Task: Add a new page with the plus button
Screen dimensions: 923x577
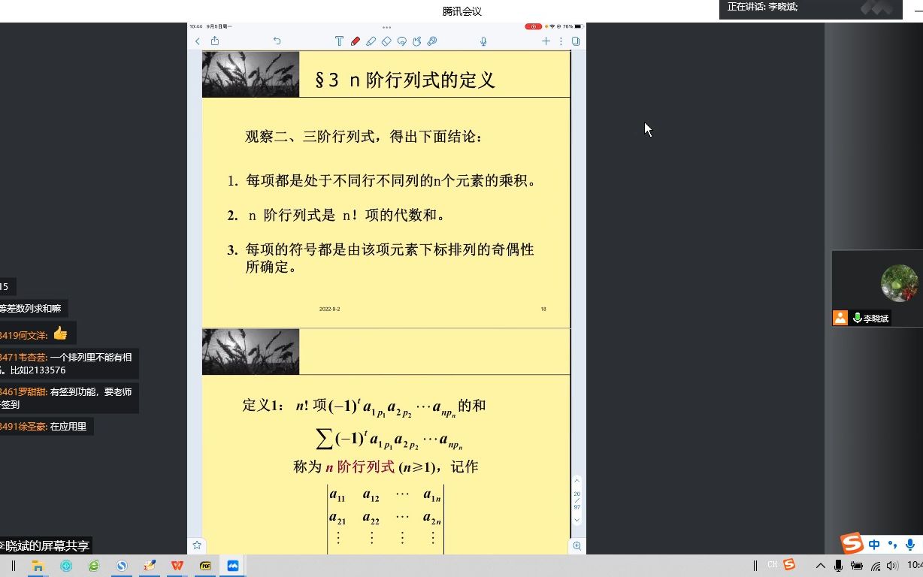Action: coord(546,41)
